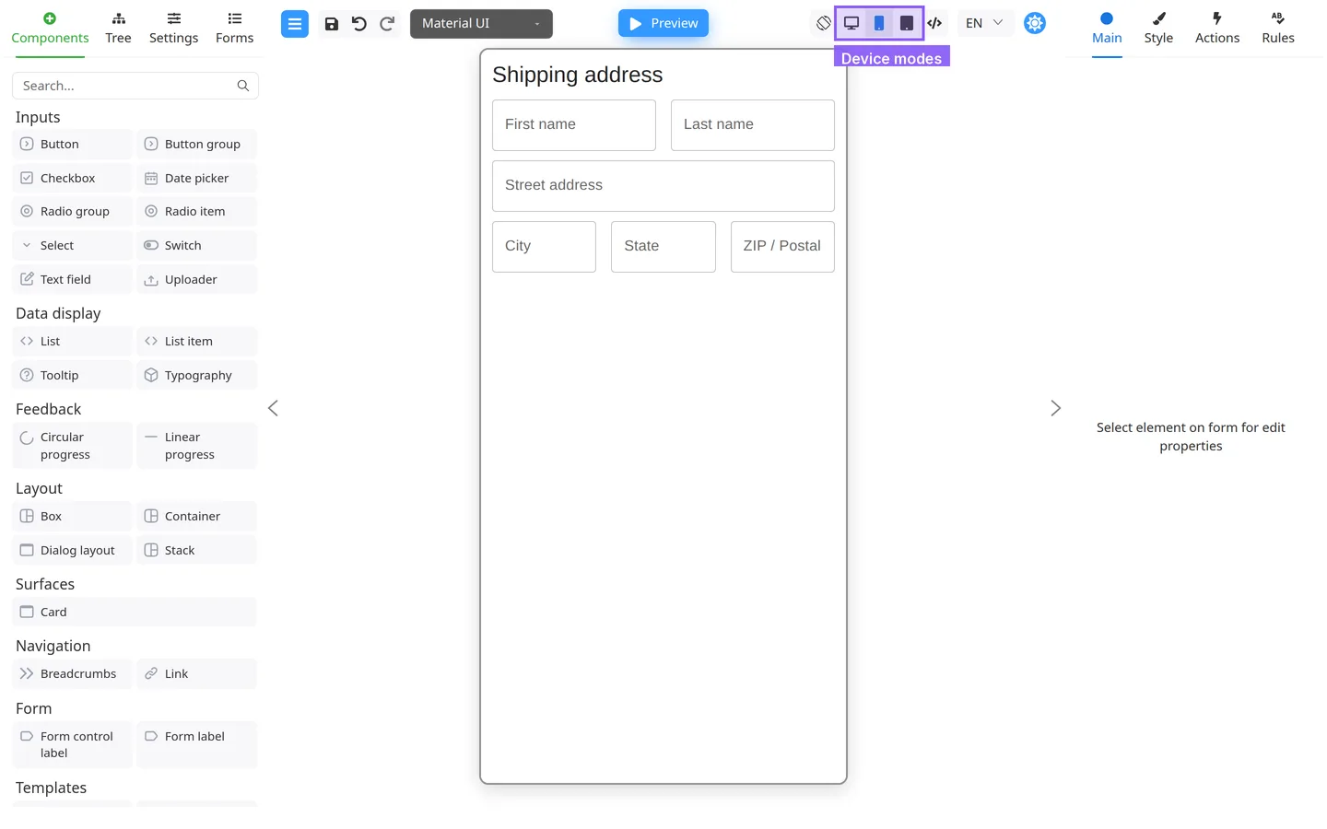Select the Button group component
Image resolution: width=1327 pixels, height=829 pixels.
[197, 145]
